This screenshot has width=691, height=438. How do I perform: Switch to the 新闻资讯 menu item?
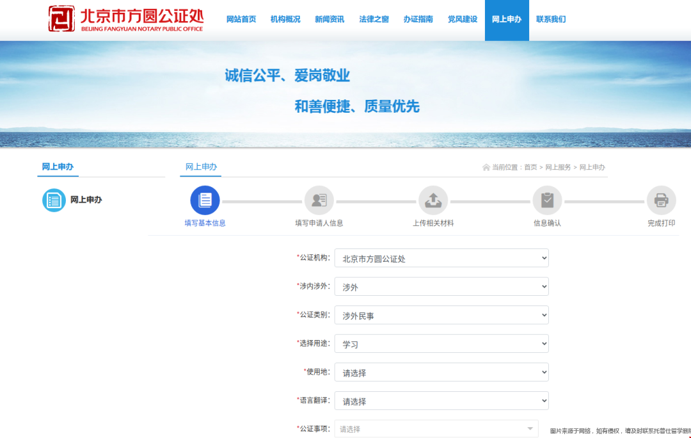(x=329, y=19)
